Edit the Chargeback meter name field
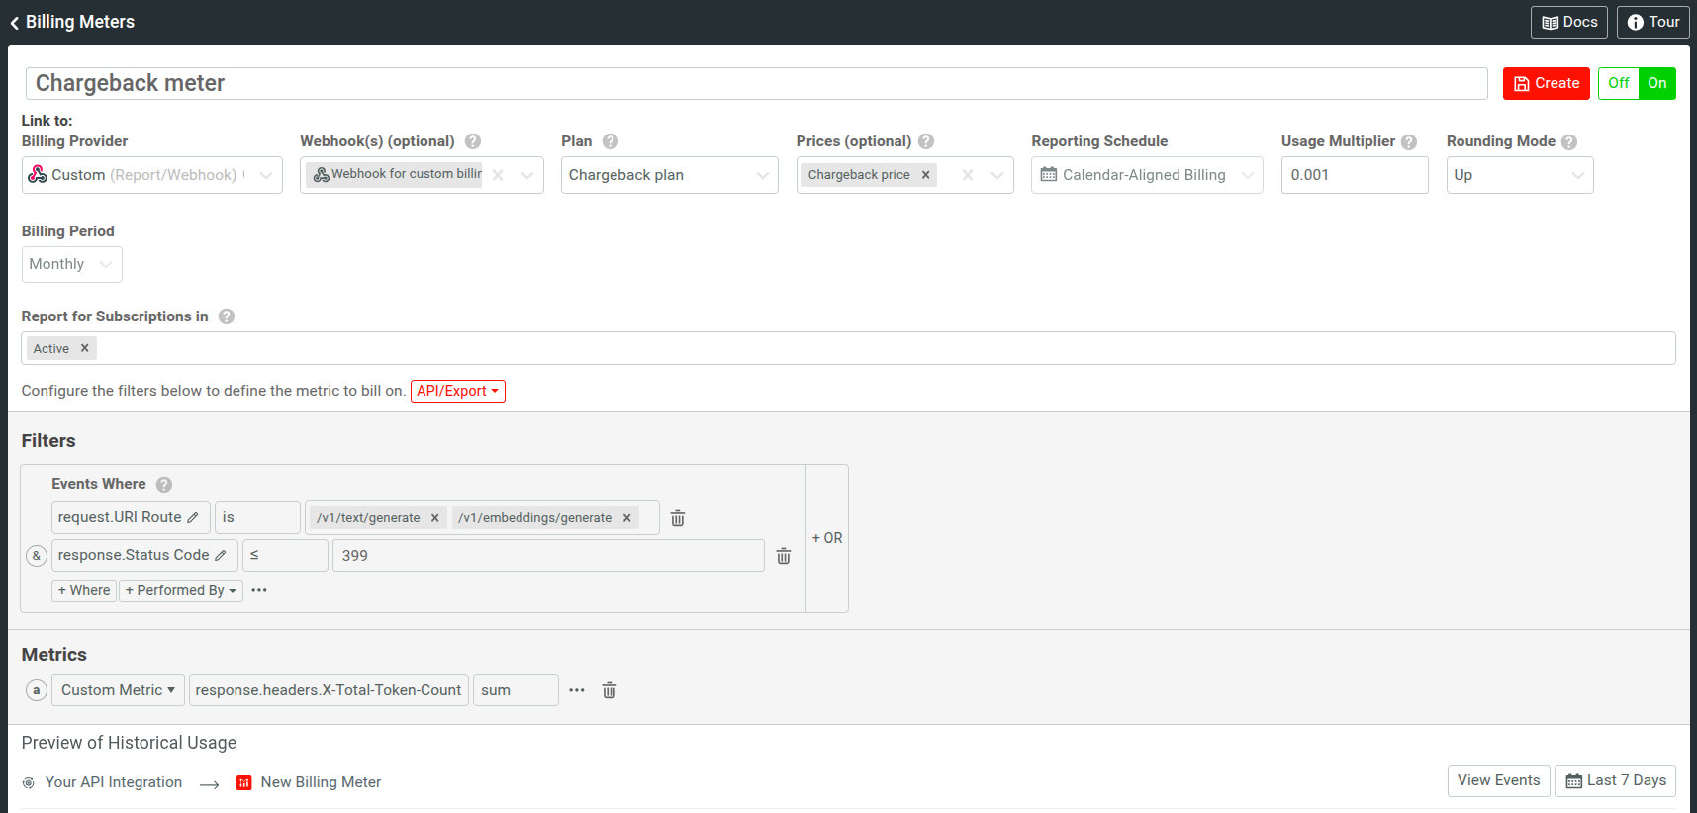The width and height of the screenshot is (1697, 813). [x=756, y=83]
